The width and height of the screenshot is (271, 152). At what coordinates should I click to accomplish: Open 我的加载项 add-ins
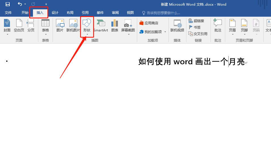[x=151, y=32]
